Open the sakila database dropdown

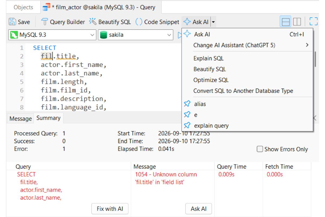pos(135,35)
